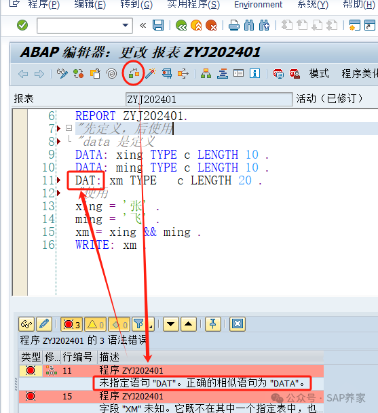Click the line 9 DATA xing statement
The height and width of the screenshot is (413, 378).
tap(172, 155)
